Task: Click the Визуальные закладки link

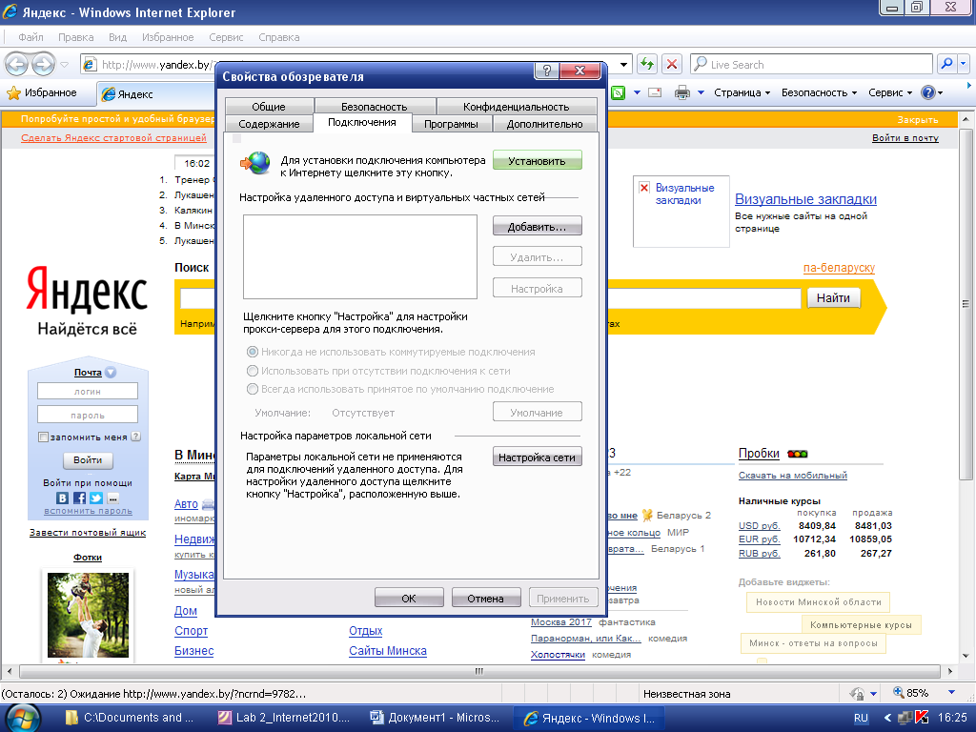Action: click(805, 199)
